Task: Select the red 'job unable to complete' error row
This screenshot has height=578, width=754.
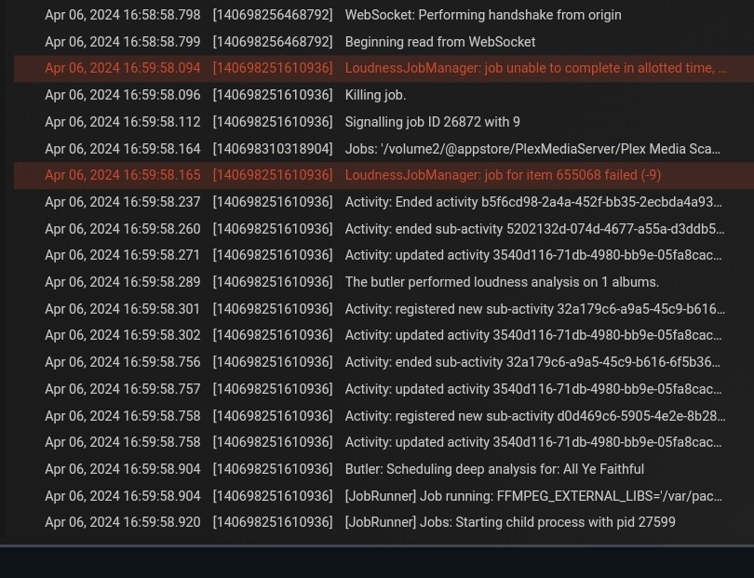Action: [x=534, y=68]
